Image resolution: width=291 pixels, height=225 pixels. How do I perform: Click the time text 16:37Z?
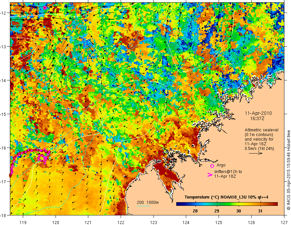tap(257, 118)
